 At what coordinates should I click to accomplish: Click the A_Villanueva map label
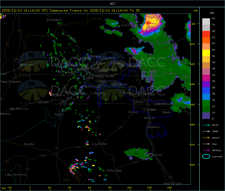(x=130, y=25)
